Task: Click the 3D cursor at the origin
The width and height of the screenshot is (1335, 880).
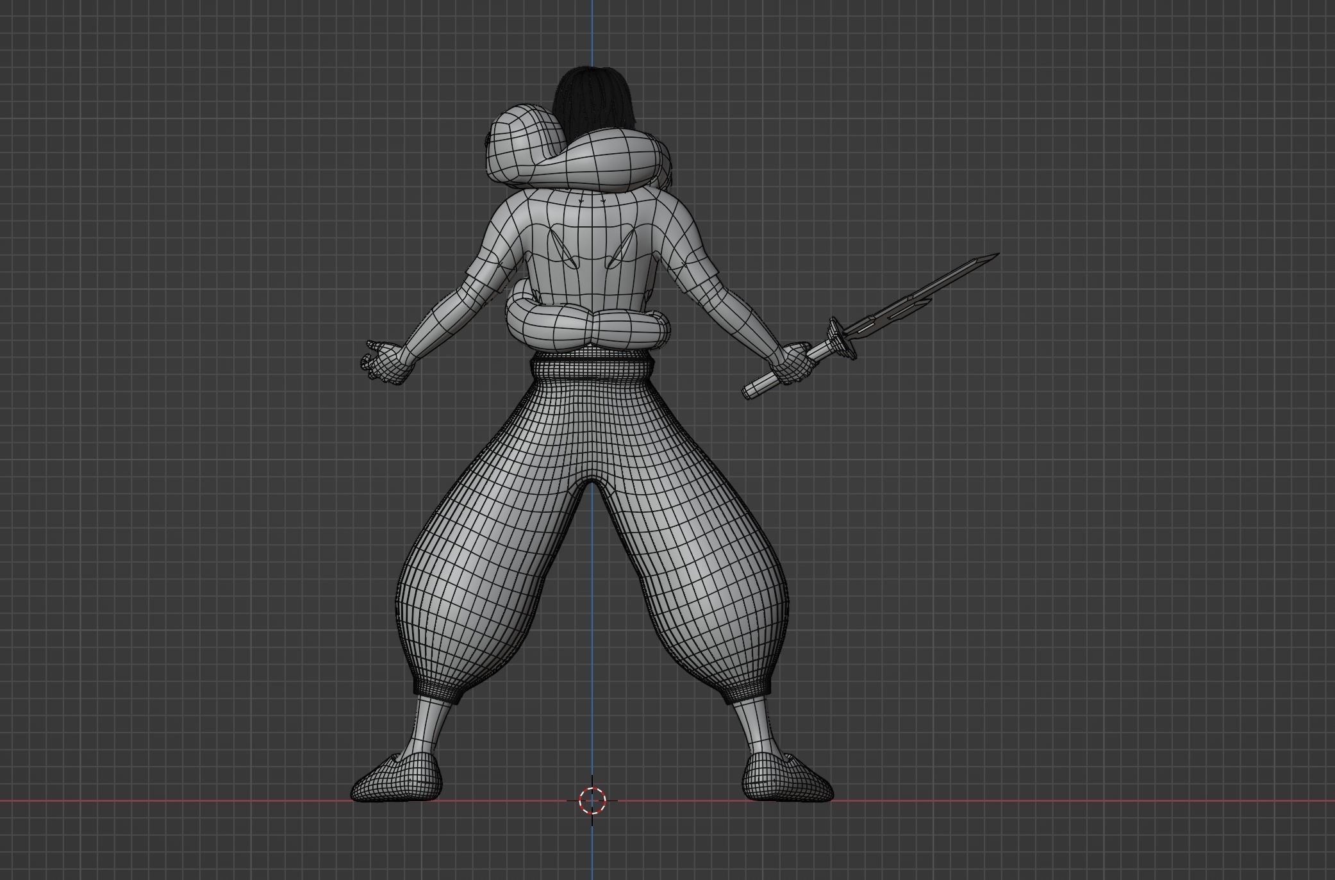Action: 592,800
